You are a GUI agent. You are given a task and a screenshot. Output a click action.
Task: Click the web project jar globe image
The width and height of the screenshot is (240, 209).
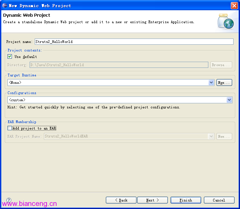pos(226,21)
